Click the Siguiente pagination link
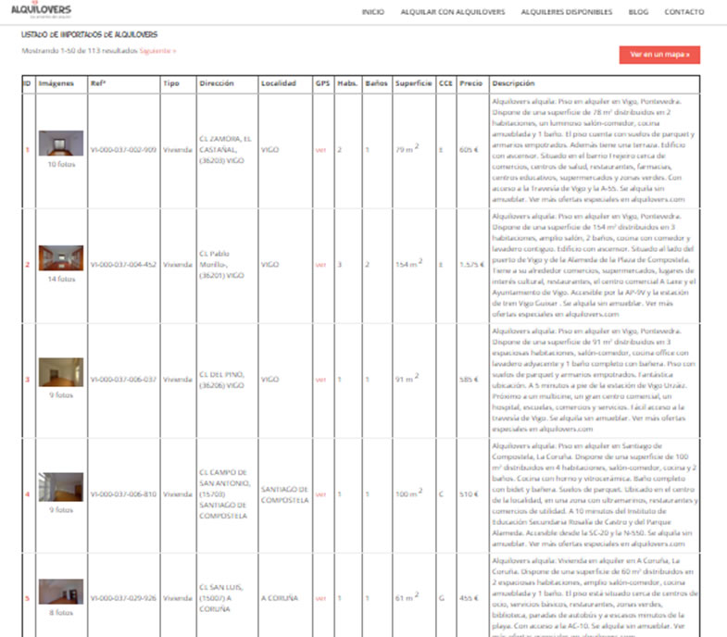 157,51
